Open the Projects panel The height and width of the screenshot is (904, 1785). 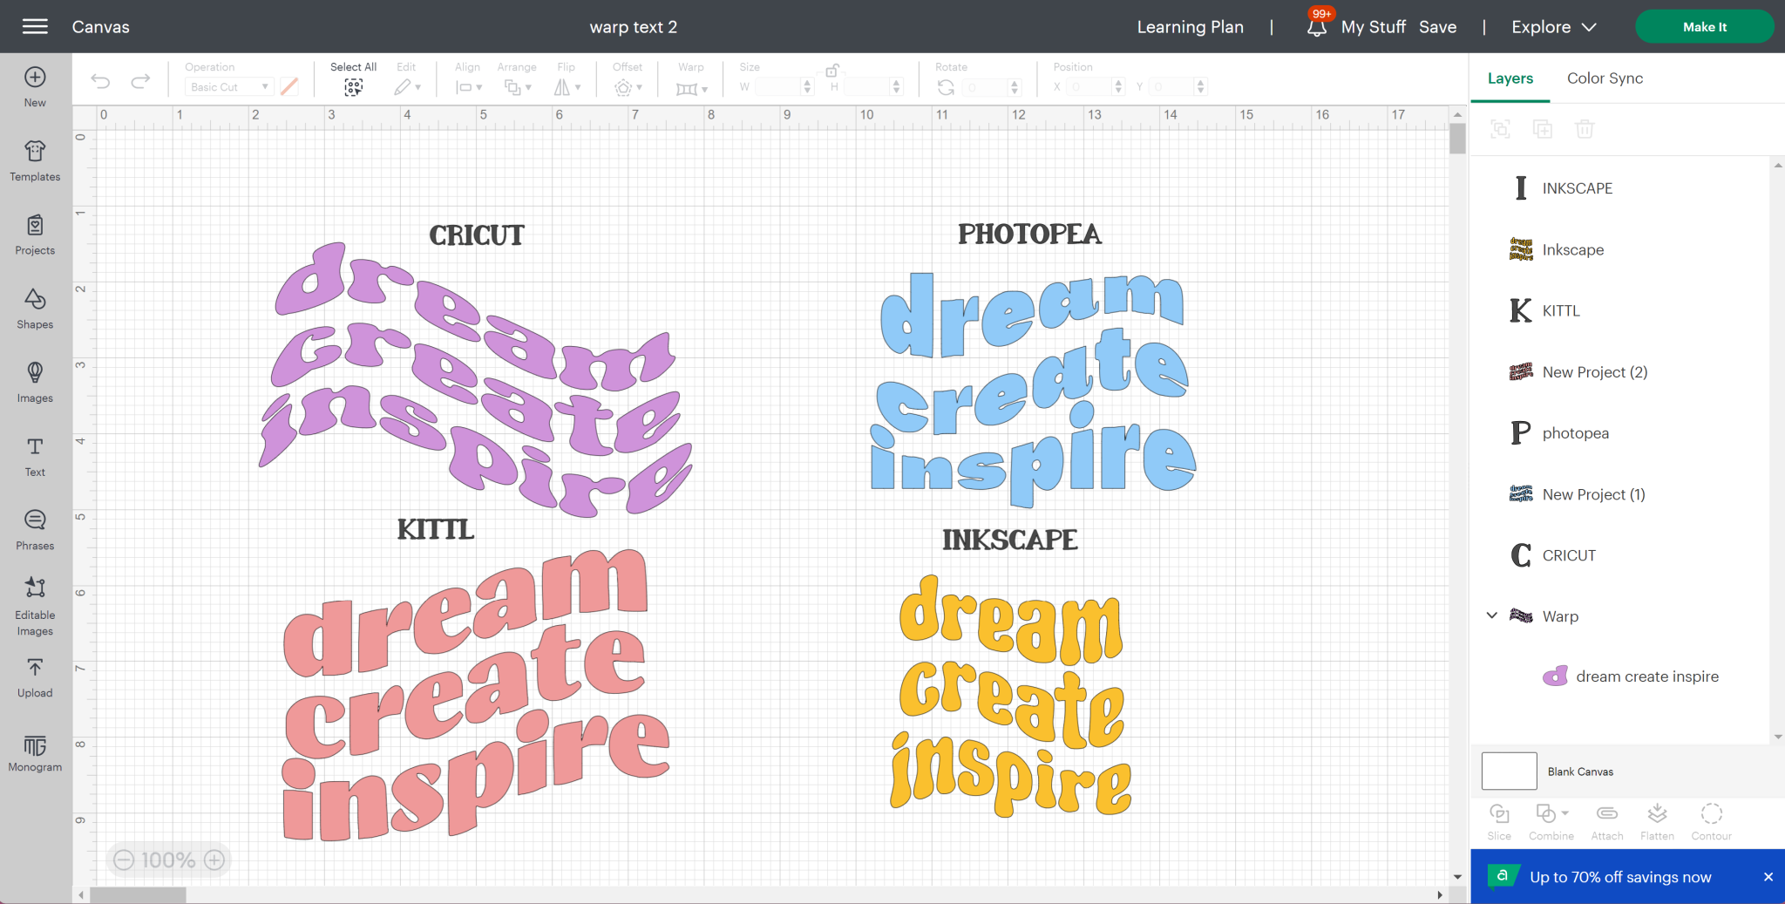35,235
